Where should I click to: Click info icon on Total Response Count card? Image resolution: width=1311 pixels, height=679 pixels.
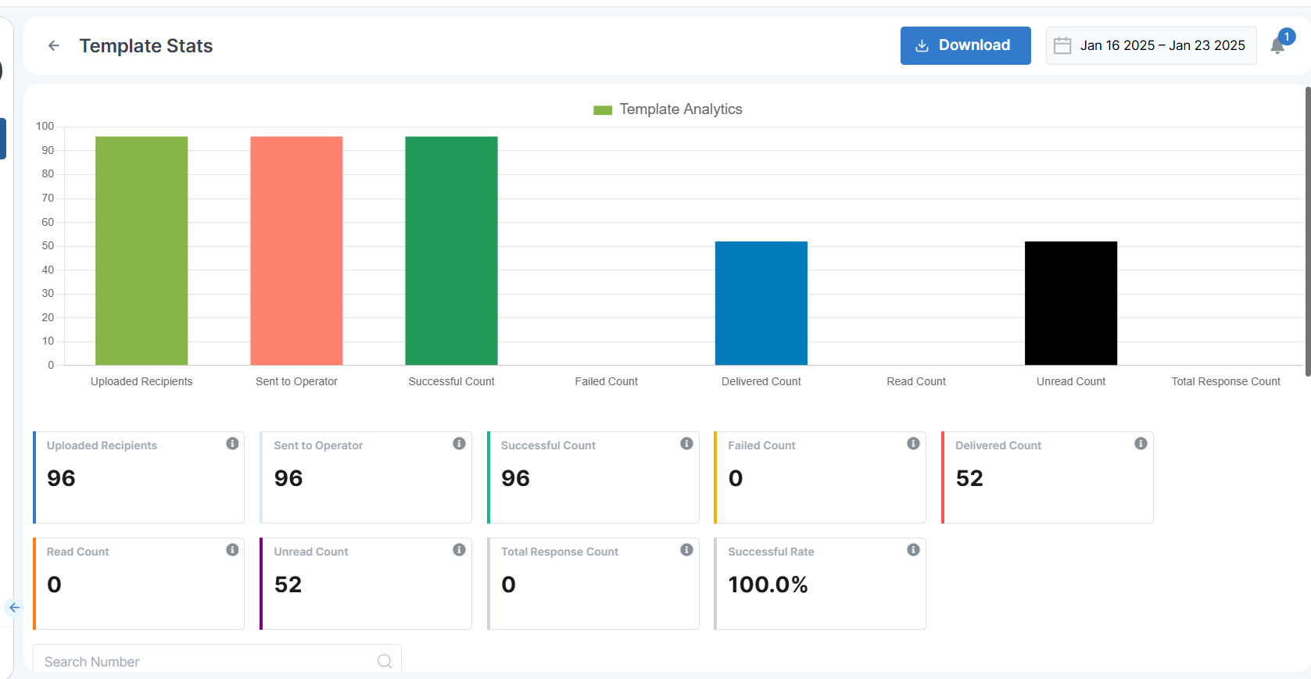click(x=686, y=550)
